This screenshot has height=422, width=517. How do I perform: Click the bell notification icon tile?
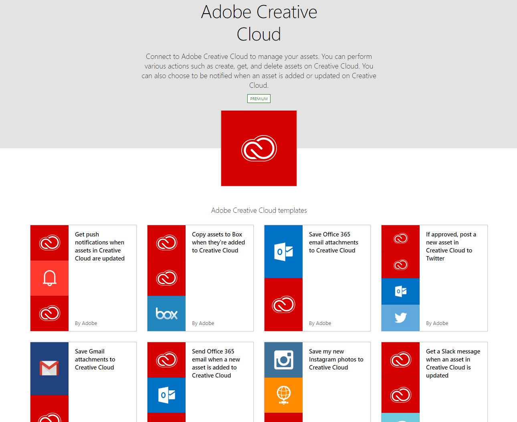pyautogui.click(x=50, y=278)
